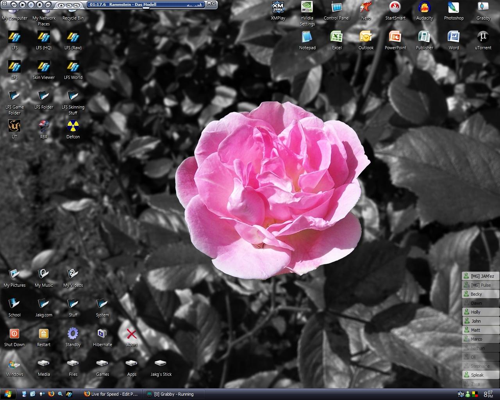Select contact [MG] Pulse

point(480,285)
